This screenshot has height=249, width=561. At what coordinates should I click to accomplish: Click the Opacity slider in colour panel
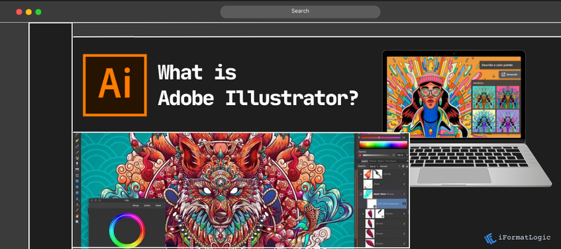pos(379,155)
